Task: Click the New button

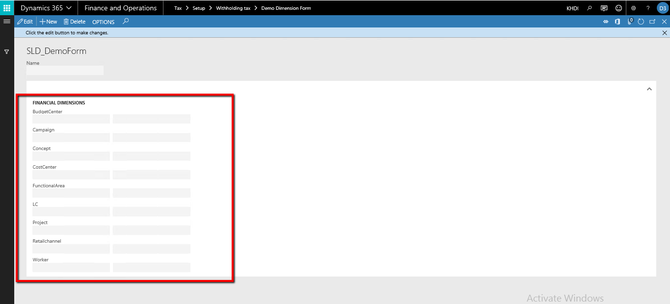Action: [x=48, y=21]
